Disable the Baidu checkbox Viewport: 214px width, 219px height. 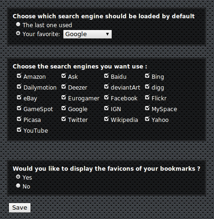click(107, 76)
